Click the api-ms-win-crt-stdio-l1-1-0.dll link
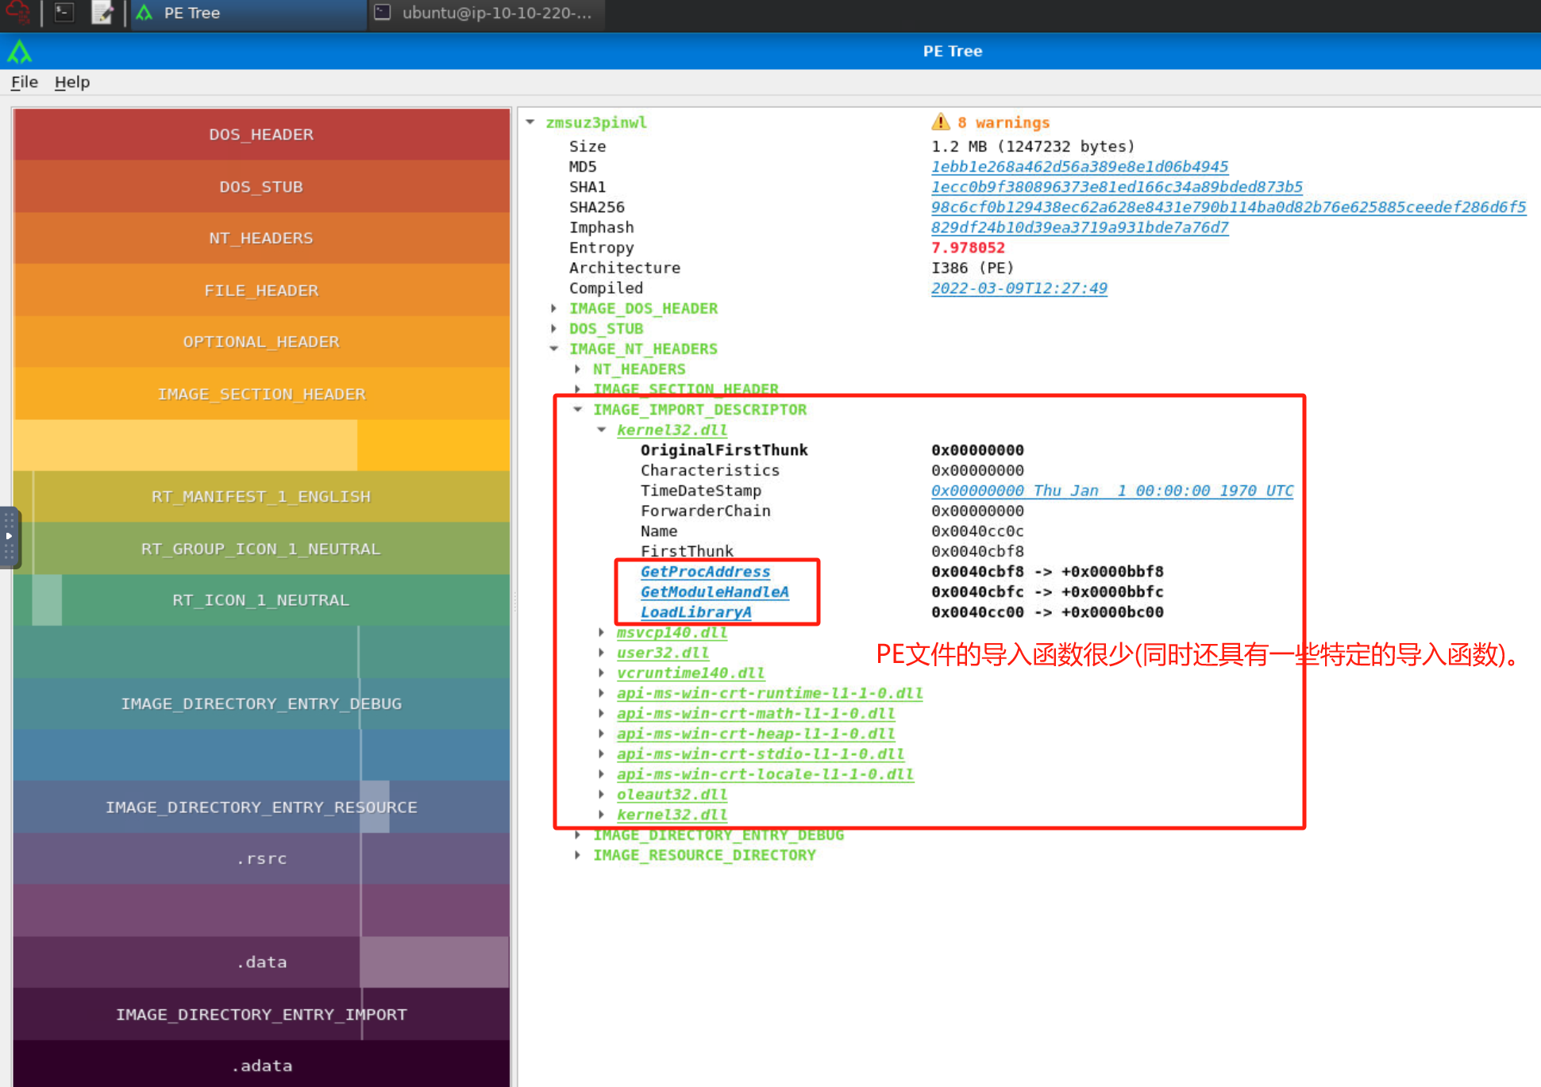 (x=761, y=754)
